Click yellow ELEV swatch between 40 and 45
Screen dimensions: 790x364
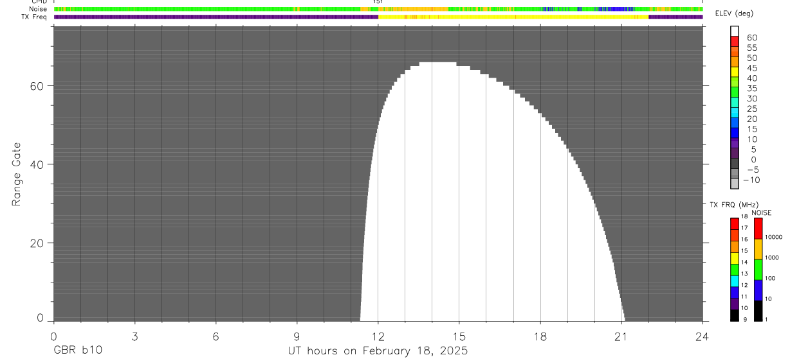pyautogui.click(x=735, y=73)
